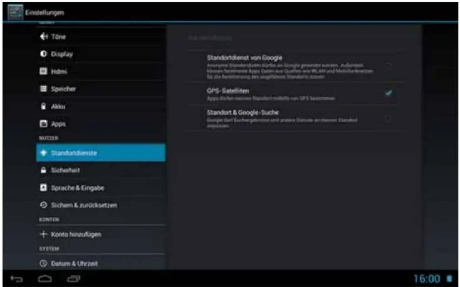Tap the 16:00 clock in system bar
This screenshot has width=460, height=287.
point(427,279)
